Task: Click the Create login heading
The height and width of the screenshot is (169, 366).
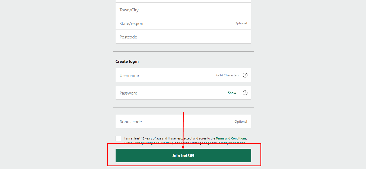Action: click(x=127, y=61)
